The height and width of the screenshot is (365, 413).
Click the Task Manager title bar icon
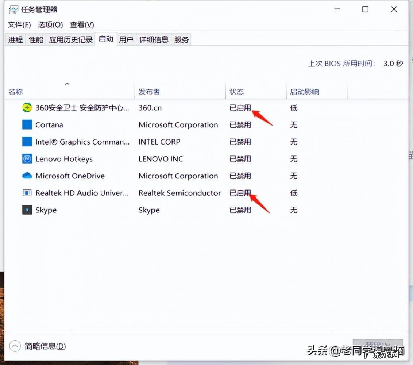13,9
